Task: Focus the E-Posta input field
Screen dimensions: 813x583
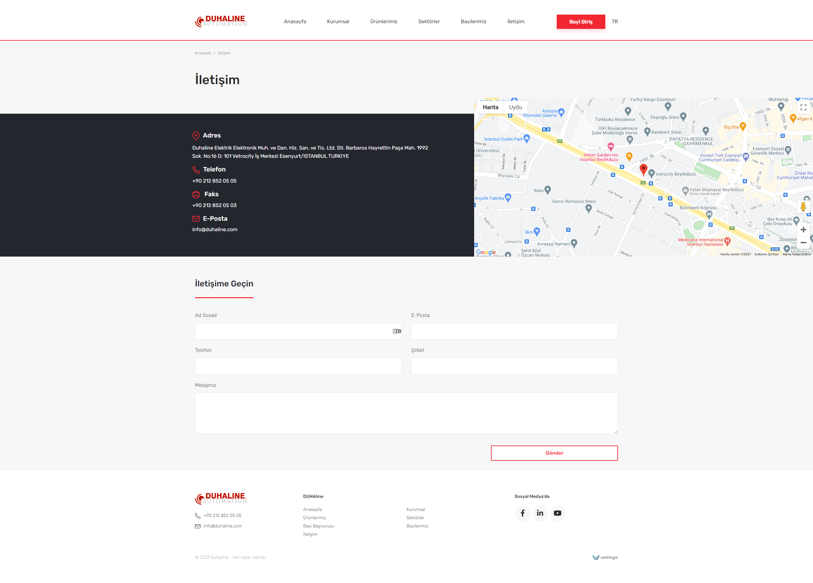Action: pyautogui.click(x=514, y=331)
